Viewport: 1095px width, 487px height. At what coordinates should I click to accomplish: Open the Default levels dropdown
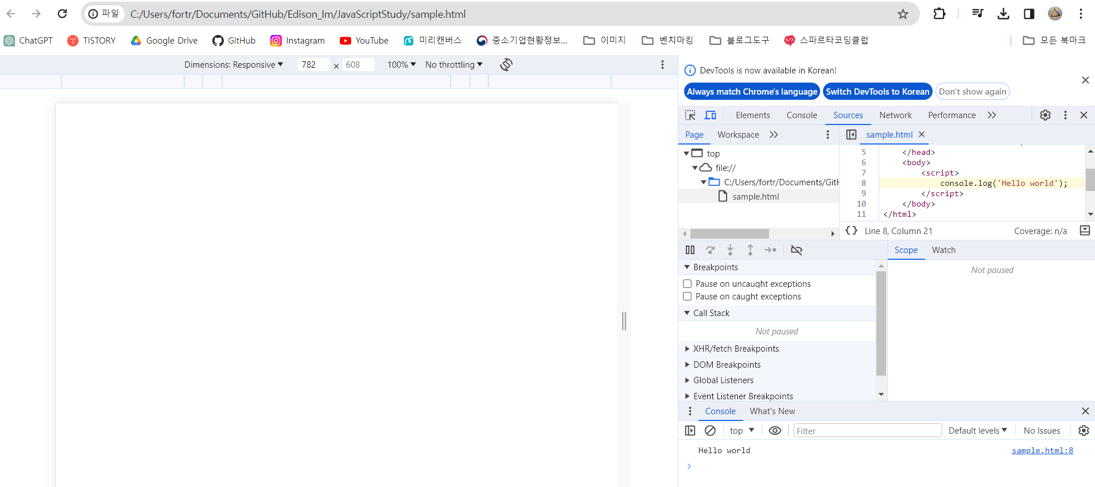pyautogui.click(x=977, y=430)
